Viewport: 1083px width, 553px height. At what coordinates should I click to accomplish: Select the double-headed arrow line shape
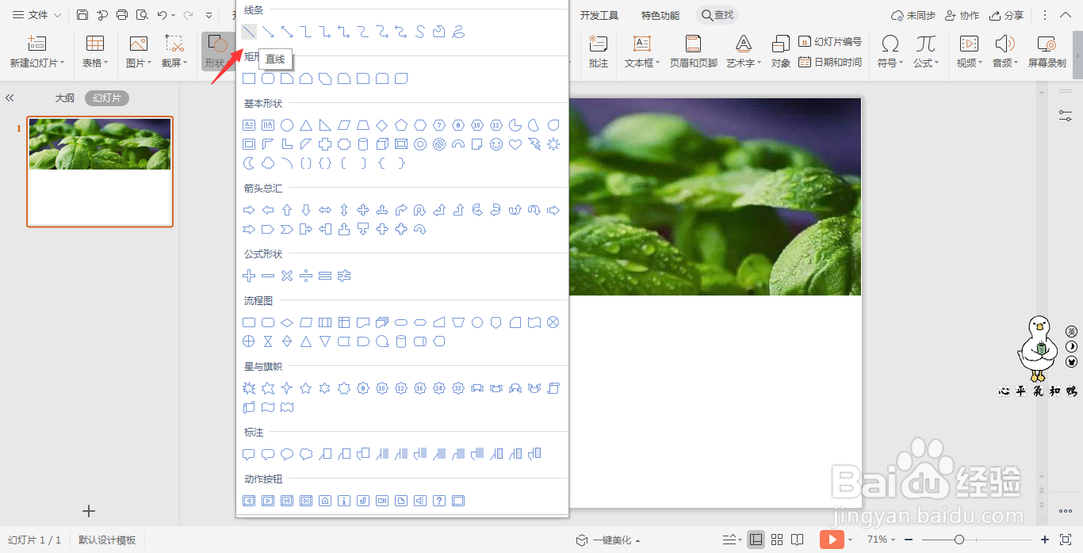[x=287, y=32]
